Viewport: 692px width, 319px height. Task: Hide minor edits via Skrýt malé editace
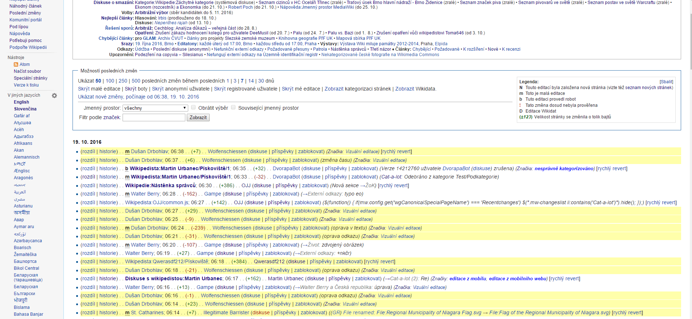[x=84, y=89]
